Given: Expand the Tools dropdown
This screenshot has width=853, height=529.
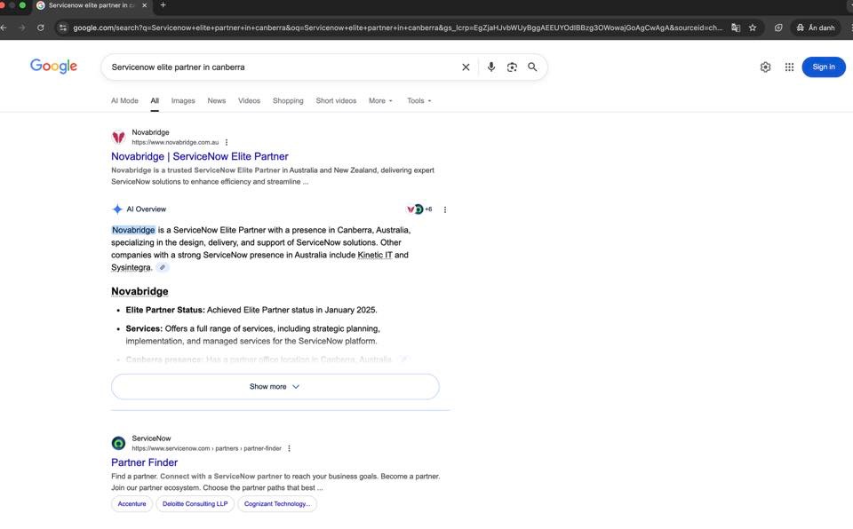Looking at the screenshot, I should (419, 100).
